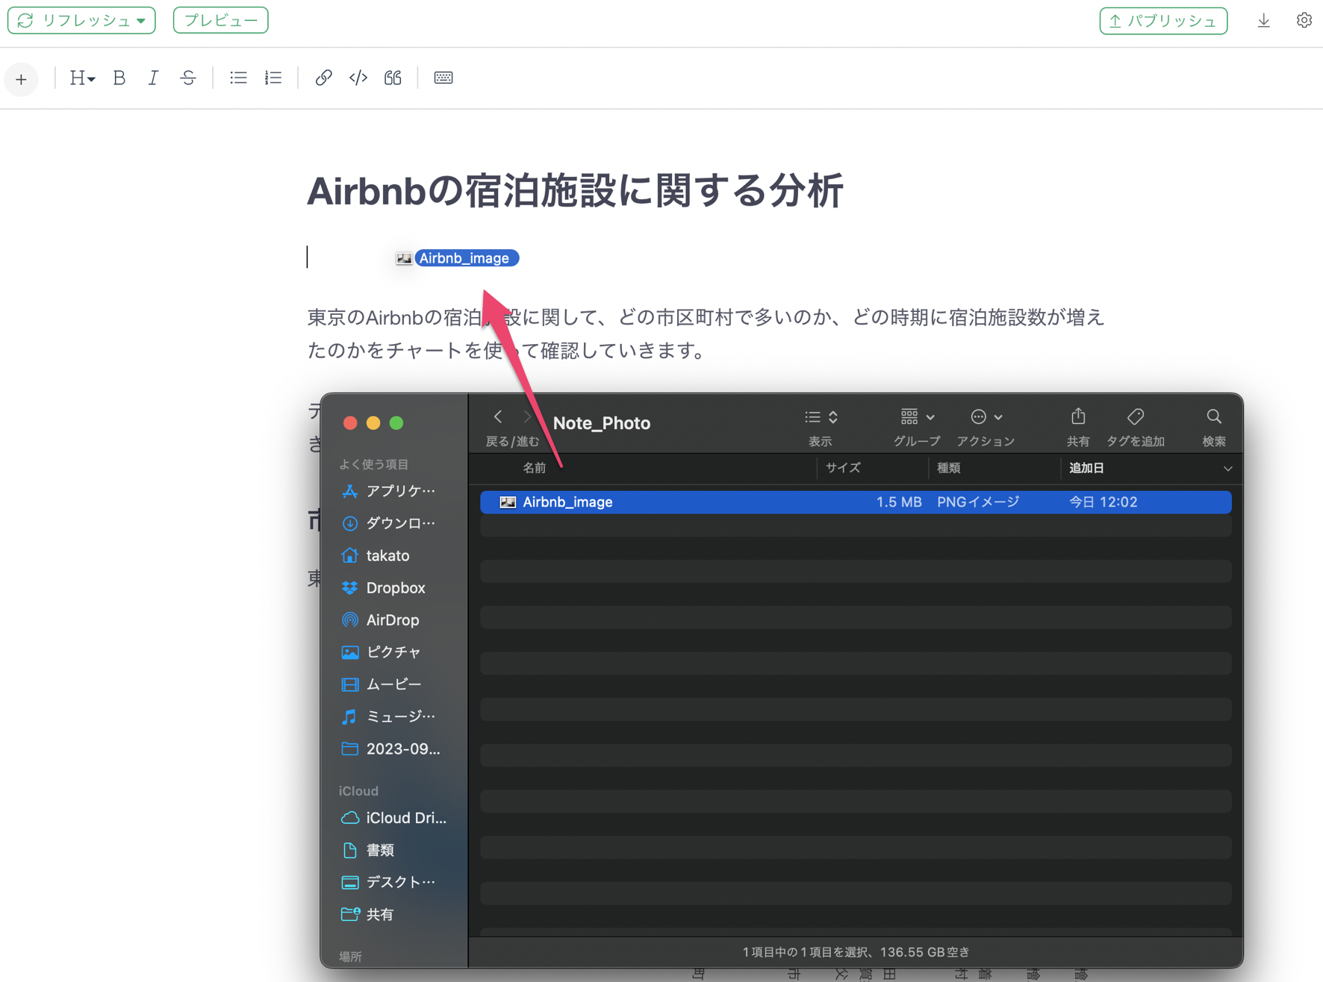Image resolution: width=1323 pixels, height=982 pixels.
Task: Sort by サイズ column header
Action: pyautogui.click(x=843, y=468)
